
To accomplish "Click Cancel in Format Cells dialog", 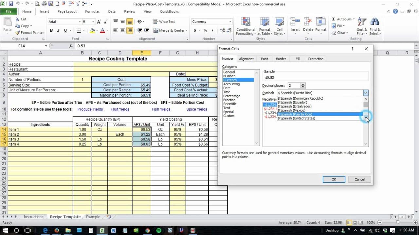I will point(359,179).
